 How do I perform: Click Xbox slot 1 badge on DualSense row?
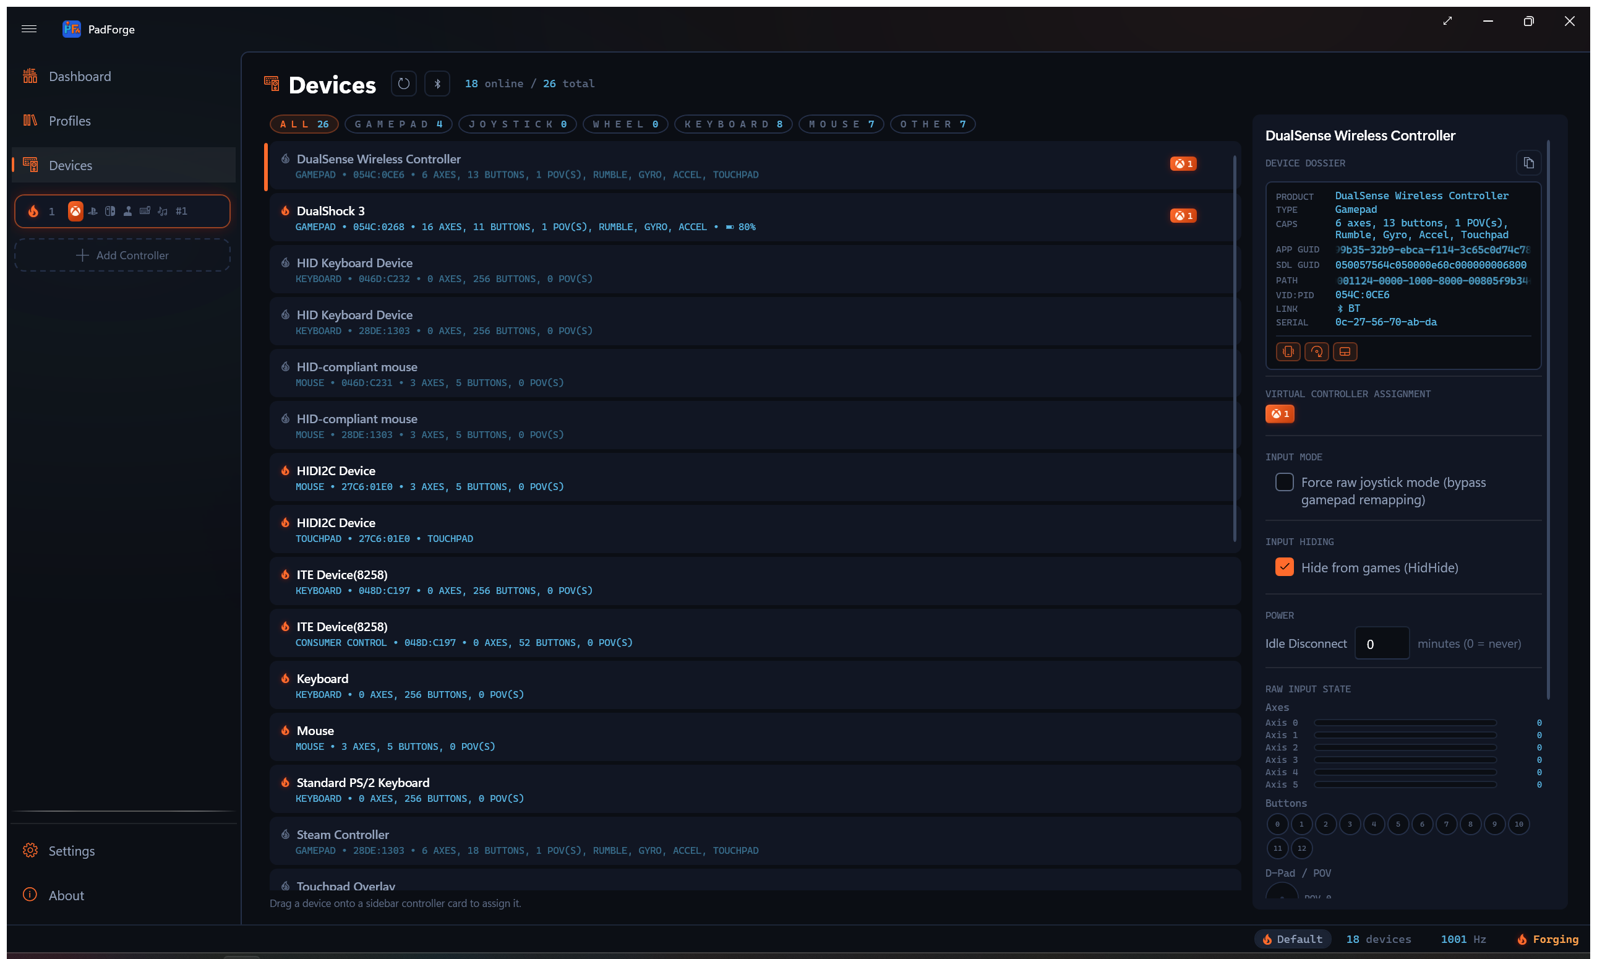(x=1183, y=163)
